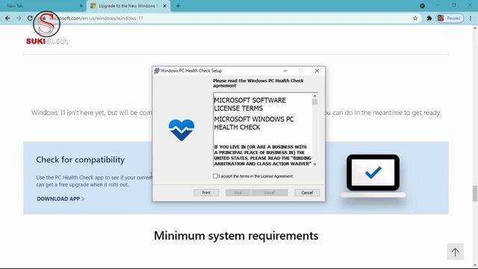This screenshot has width=478, height=269.
Task: Click back-to-top arrow button on page
Action: 455,252
